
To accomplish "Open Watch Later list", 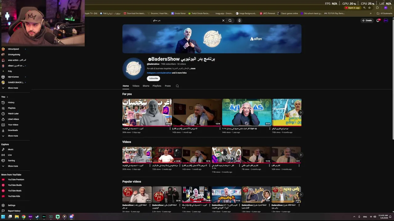I will (13, 114).
